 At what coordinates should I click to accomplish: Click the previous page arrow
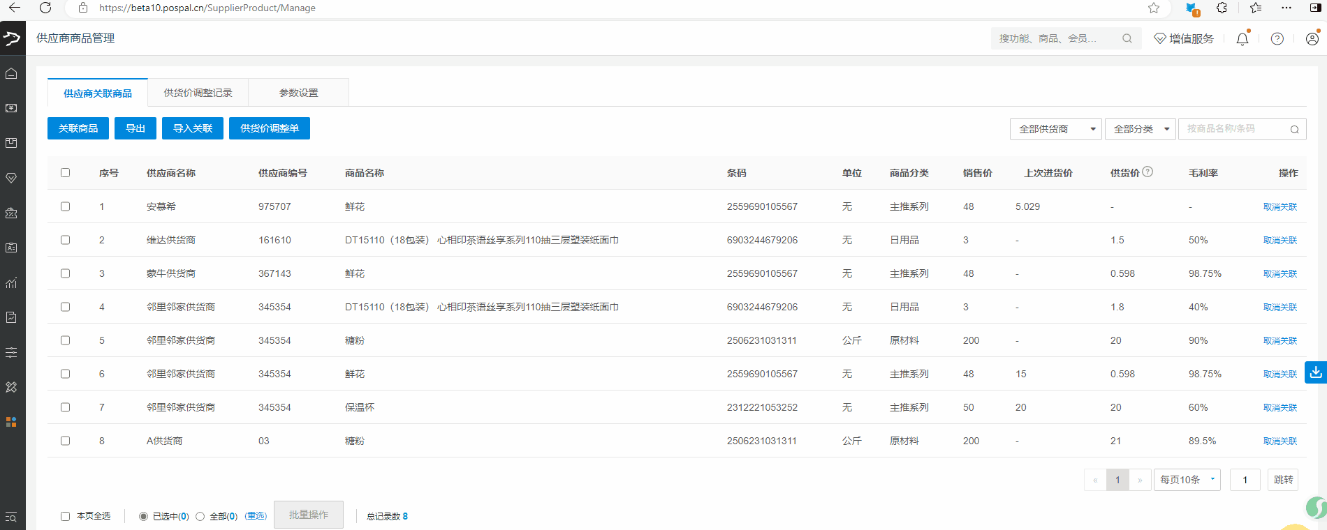click(1095, 480)
